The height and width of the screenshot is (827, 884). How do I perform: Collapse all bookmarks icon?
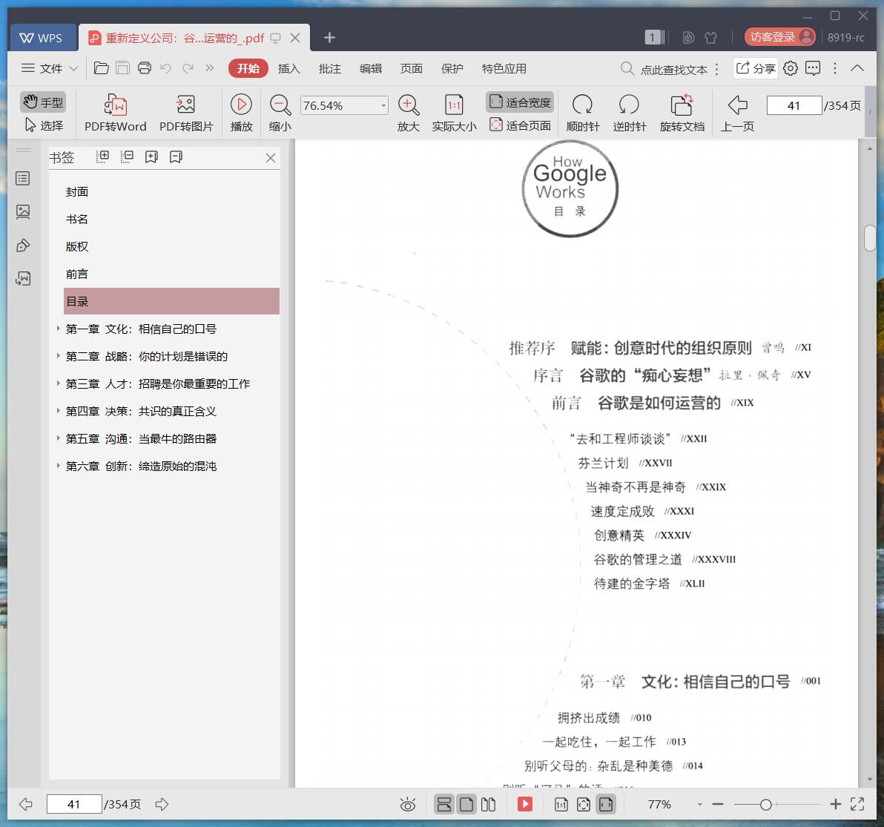tap(127, 156)
